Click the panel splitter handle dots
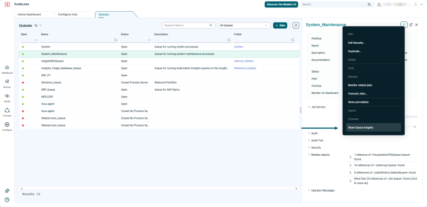This screenshot has width=427, height=207. pyautogui.click(x=301, y=110)
